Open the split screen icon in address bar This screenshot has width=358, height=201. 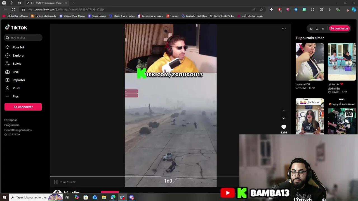321,9
